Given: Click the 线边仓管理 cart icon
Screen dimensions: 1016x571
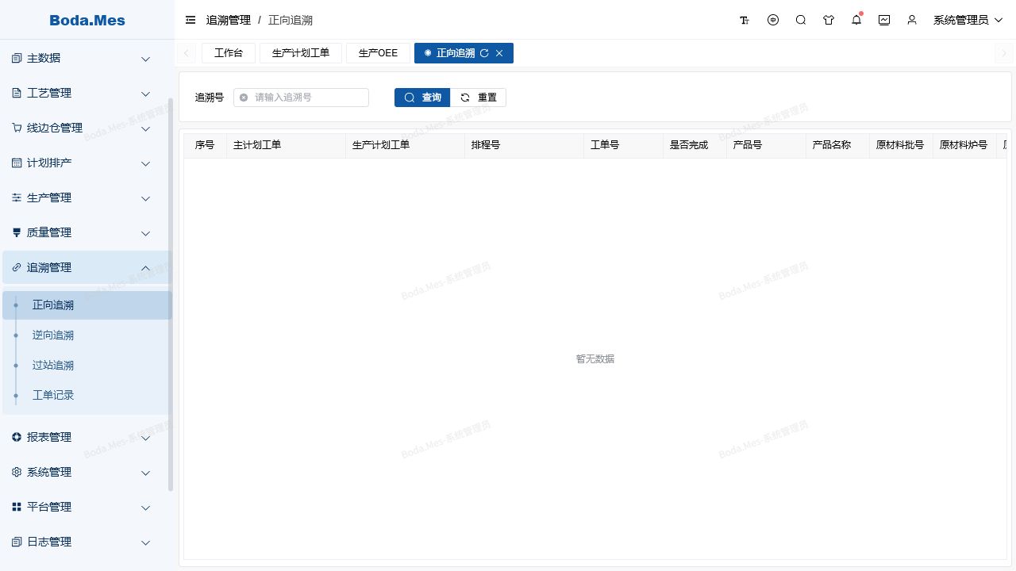Looking at the screenshot, I should 17,128.
